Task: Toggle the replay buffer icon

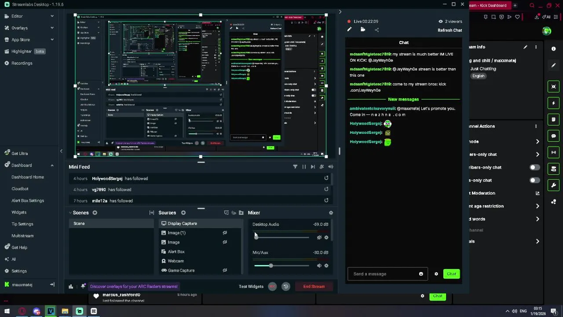Action: click(285, 287)
